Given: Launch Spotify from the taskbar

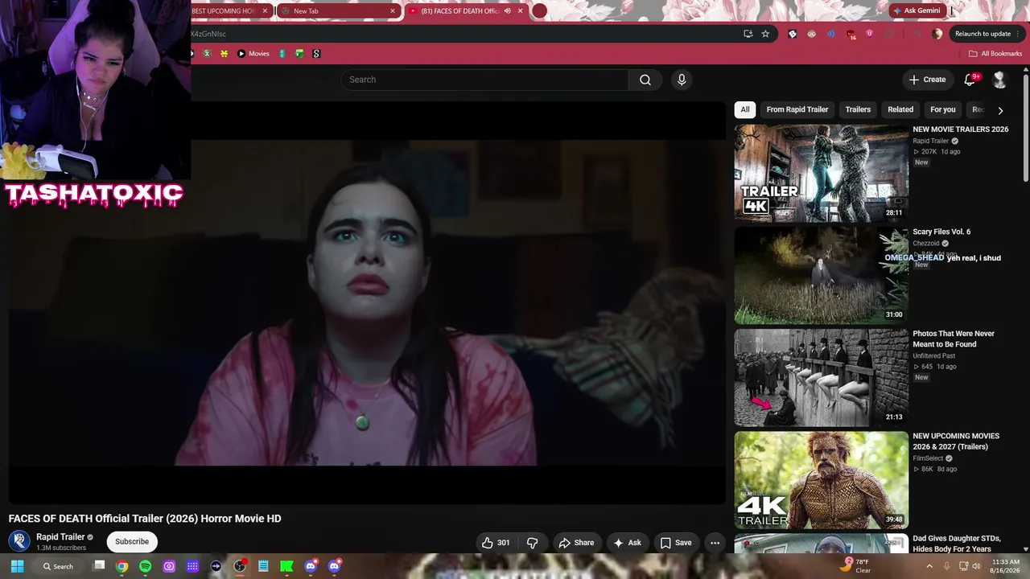Looking at the screenshot, I should (x=145, y=566).
